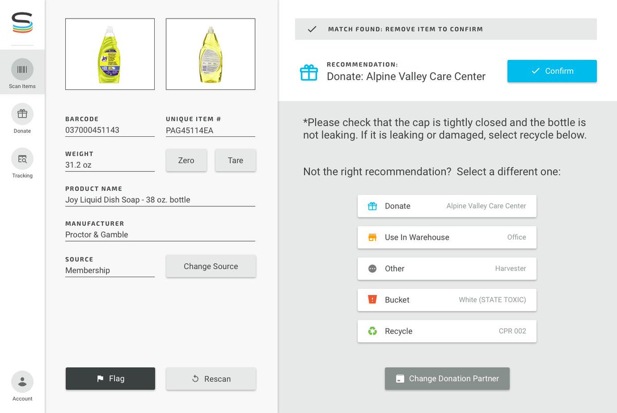617x413 pixels.
Task: Click the circular arrow icon on Rescan
Action: (x=195, y=379)
